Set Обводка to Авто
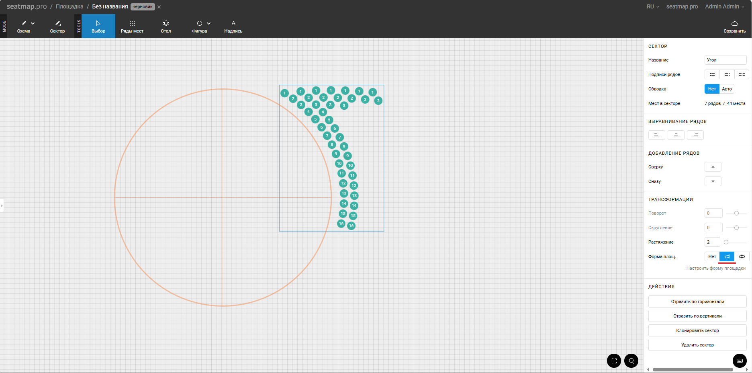The width and height of the screenshot is (752, 373). pyautogui.click(x=727, y=89)
